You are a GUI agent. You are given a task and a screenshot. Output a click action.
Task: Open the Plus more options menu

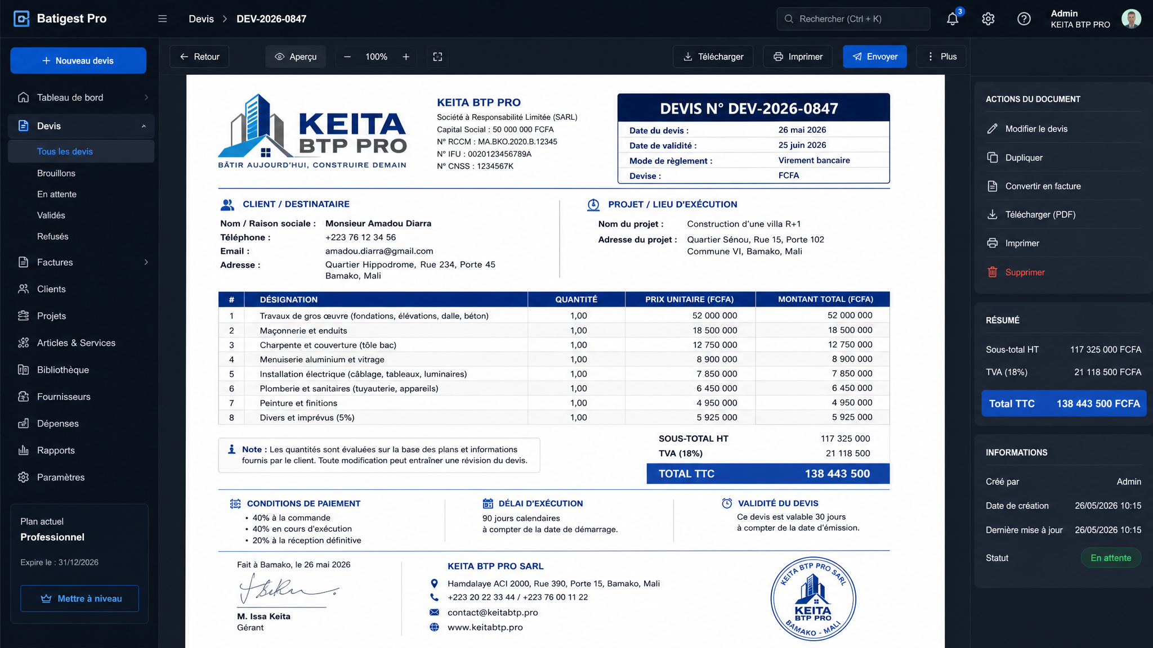[941, 57]
